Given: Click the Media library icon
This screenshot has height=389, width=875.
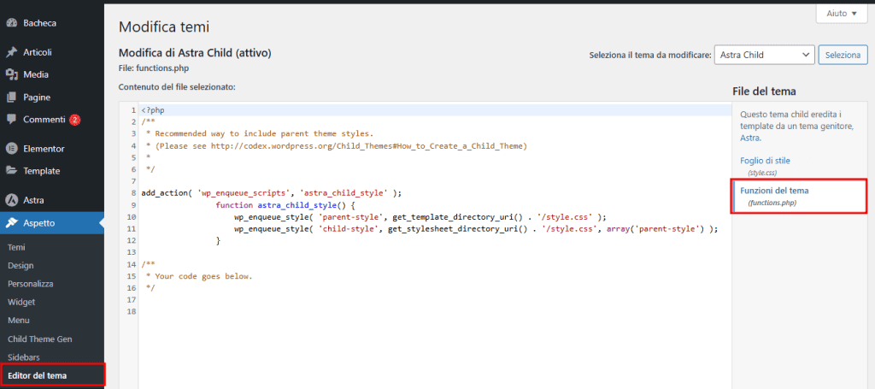Looking at the screenshot, I should coord(11,74).
